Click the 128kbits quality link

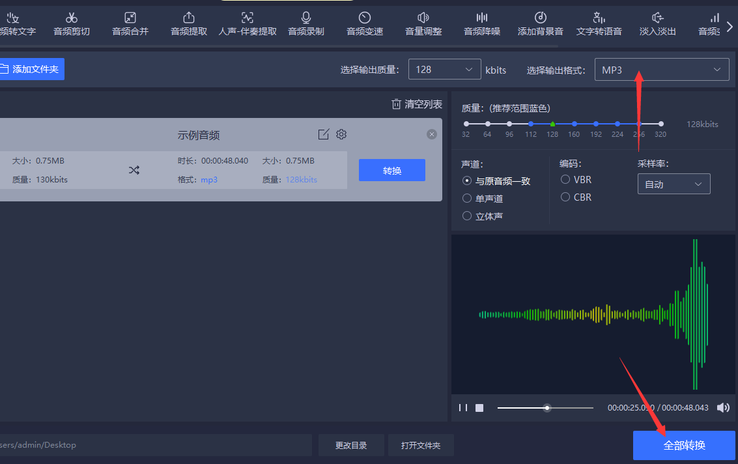(301, 179)
